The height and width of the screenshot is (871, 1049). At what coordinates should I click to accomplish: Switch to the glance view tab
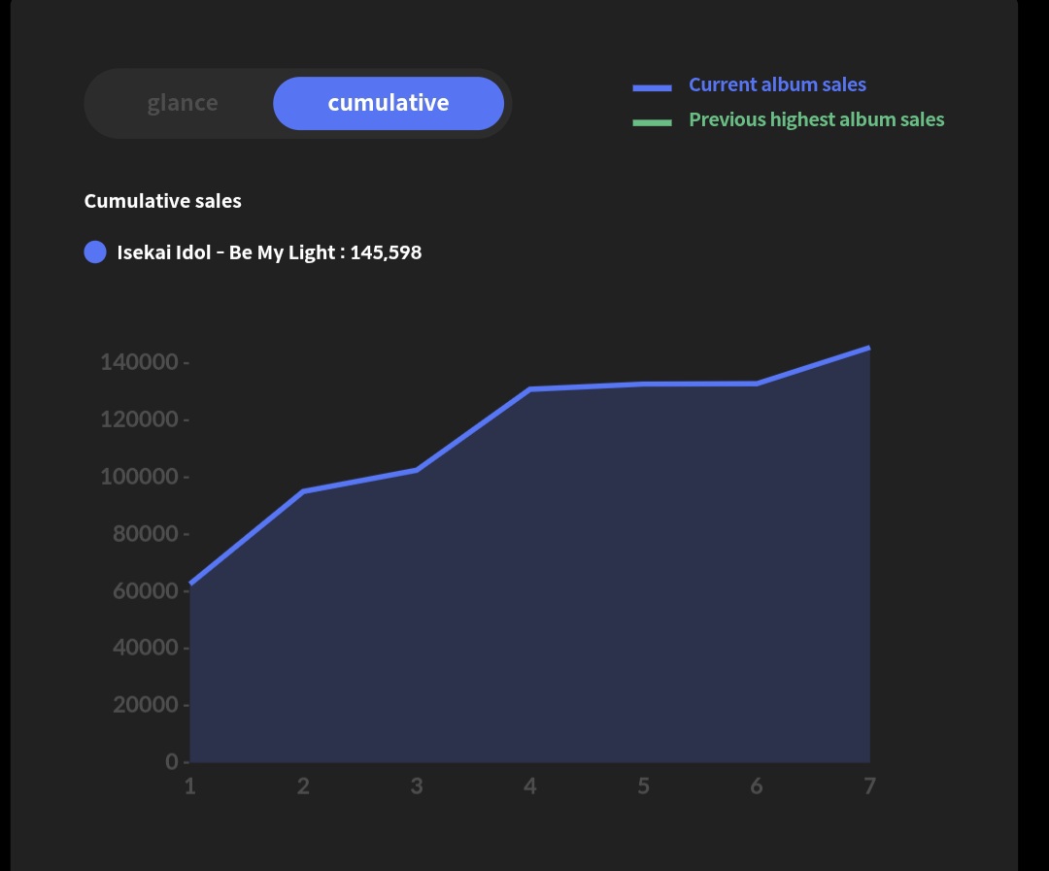[182, 103]
